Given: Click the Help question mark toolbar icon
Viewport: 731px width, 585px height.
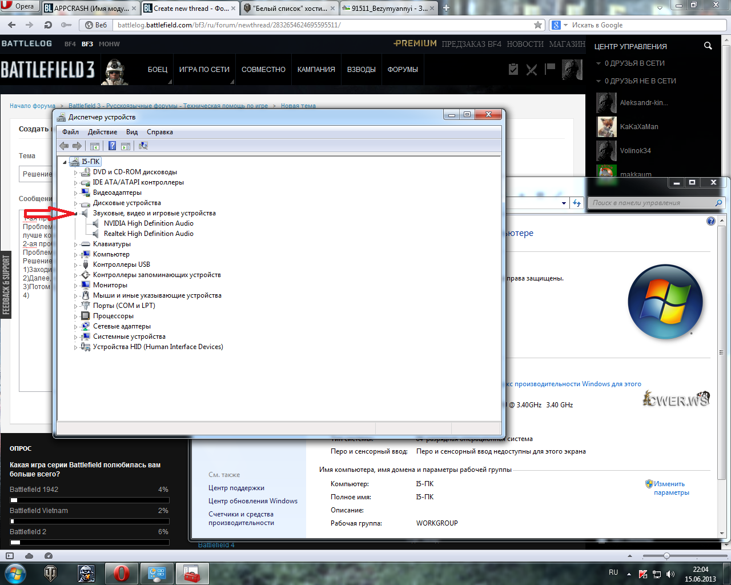Looking at the screenshot, I should click(x=112, y=146).
